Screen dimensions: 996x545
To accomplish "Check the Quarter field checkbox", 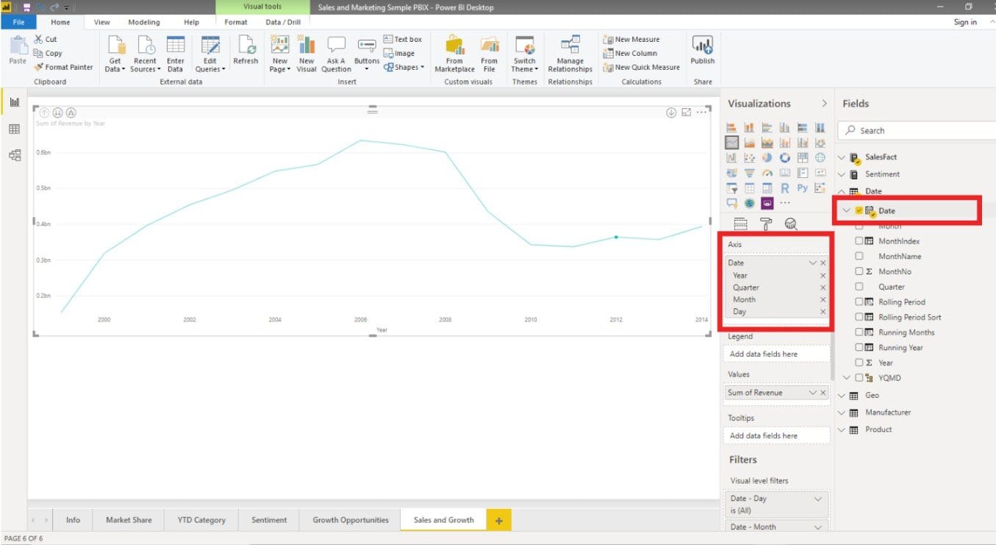I will click(859, 287).
